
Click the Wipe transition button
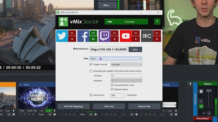pyautogui.click(x=106, y=5)
